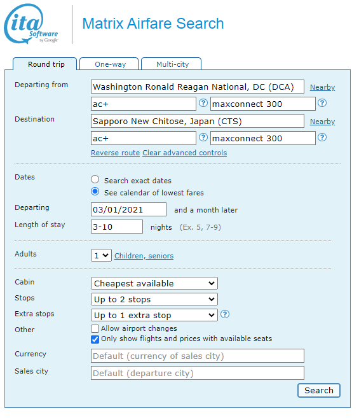The height and width of the screenshot is (420, 359).
Task: Click the ITA Software logo
Action: (x=31, y=24)
